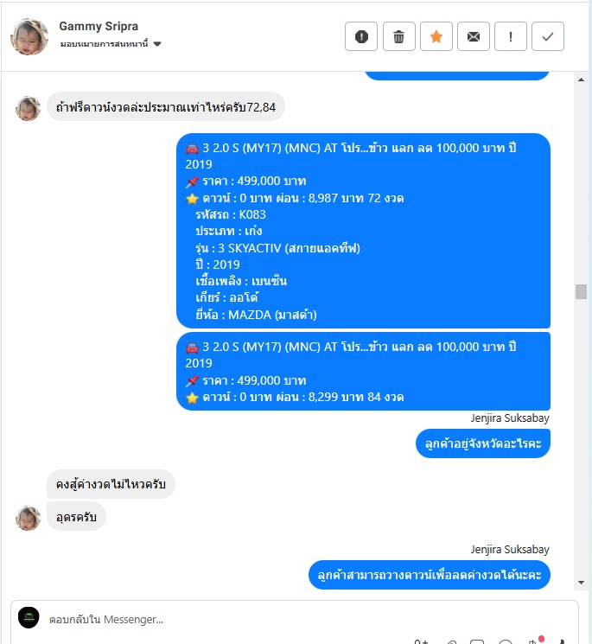This screenshot has width=592, height=644.
Task: Select the K083 Mazda 72-installment message bubble
Action: (363, 231)
